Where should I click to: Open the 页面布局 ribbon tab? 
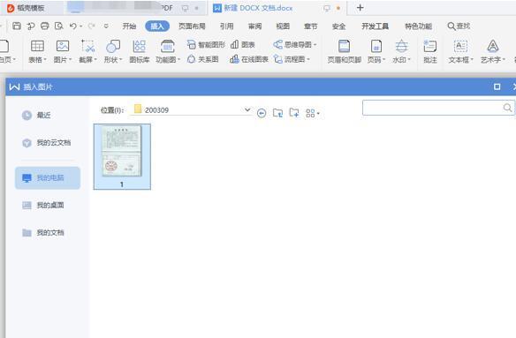point(192,26)
